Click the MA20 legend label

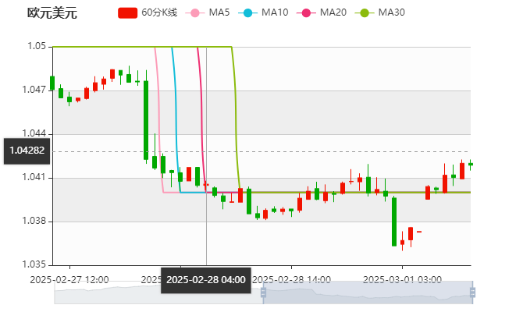click(x=333, y=12)
